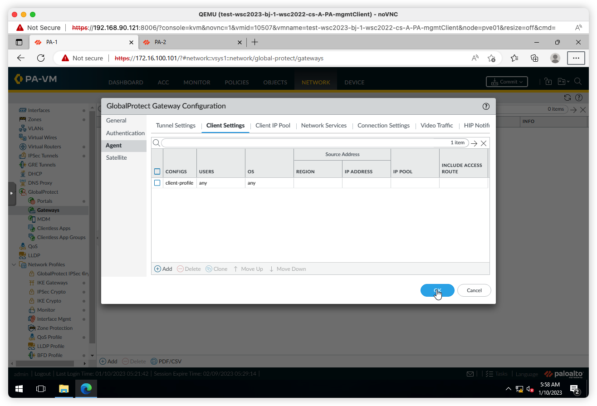Open LLDP in the sidebar
The height and width of the screenshot is (406, 597).
[x=34, y=255]
